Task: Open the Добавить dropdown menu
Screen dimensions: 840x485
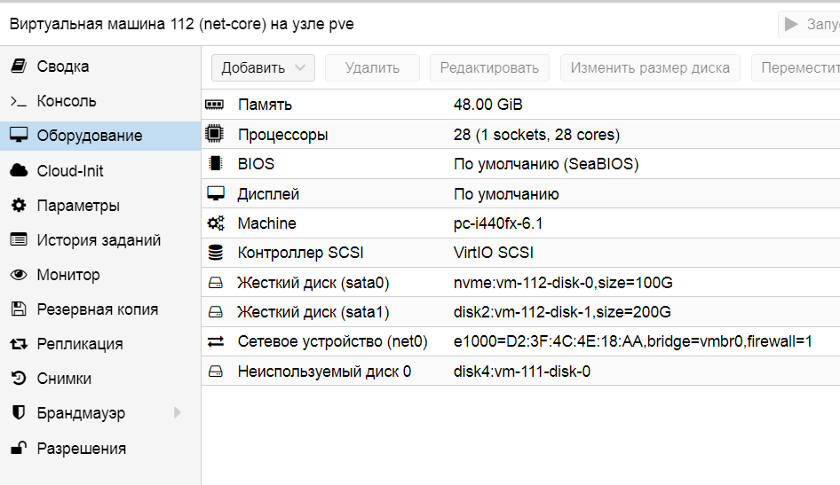Action: 263,68
